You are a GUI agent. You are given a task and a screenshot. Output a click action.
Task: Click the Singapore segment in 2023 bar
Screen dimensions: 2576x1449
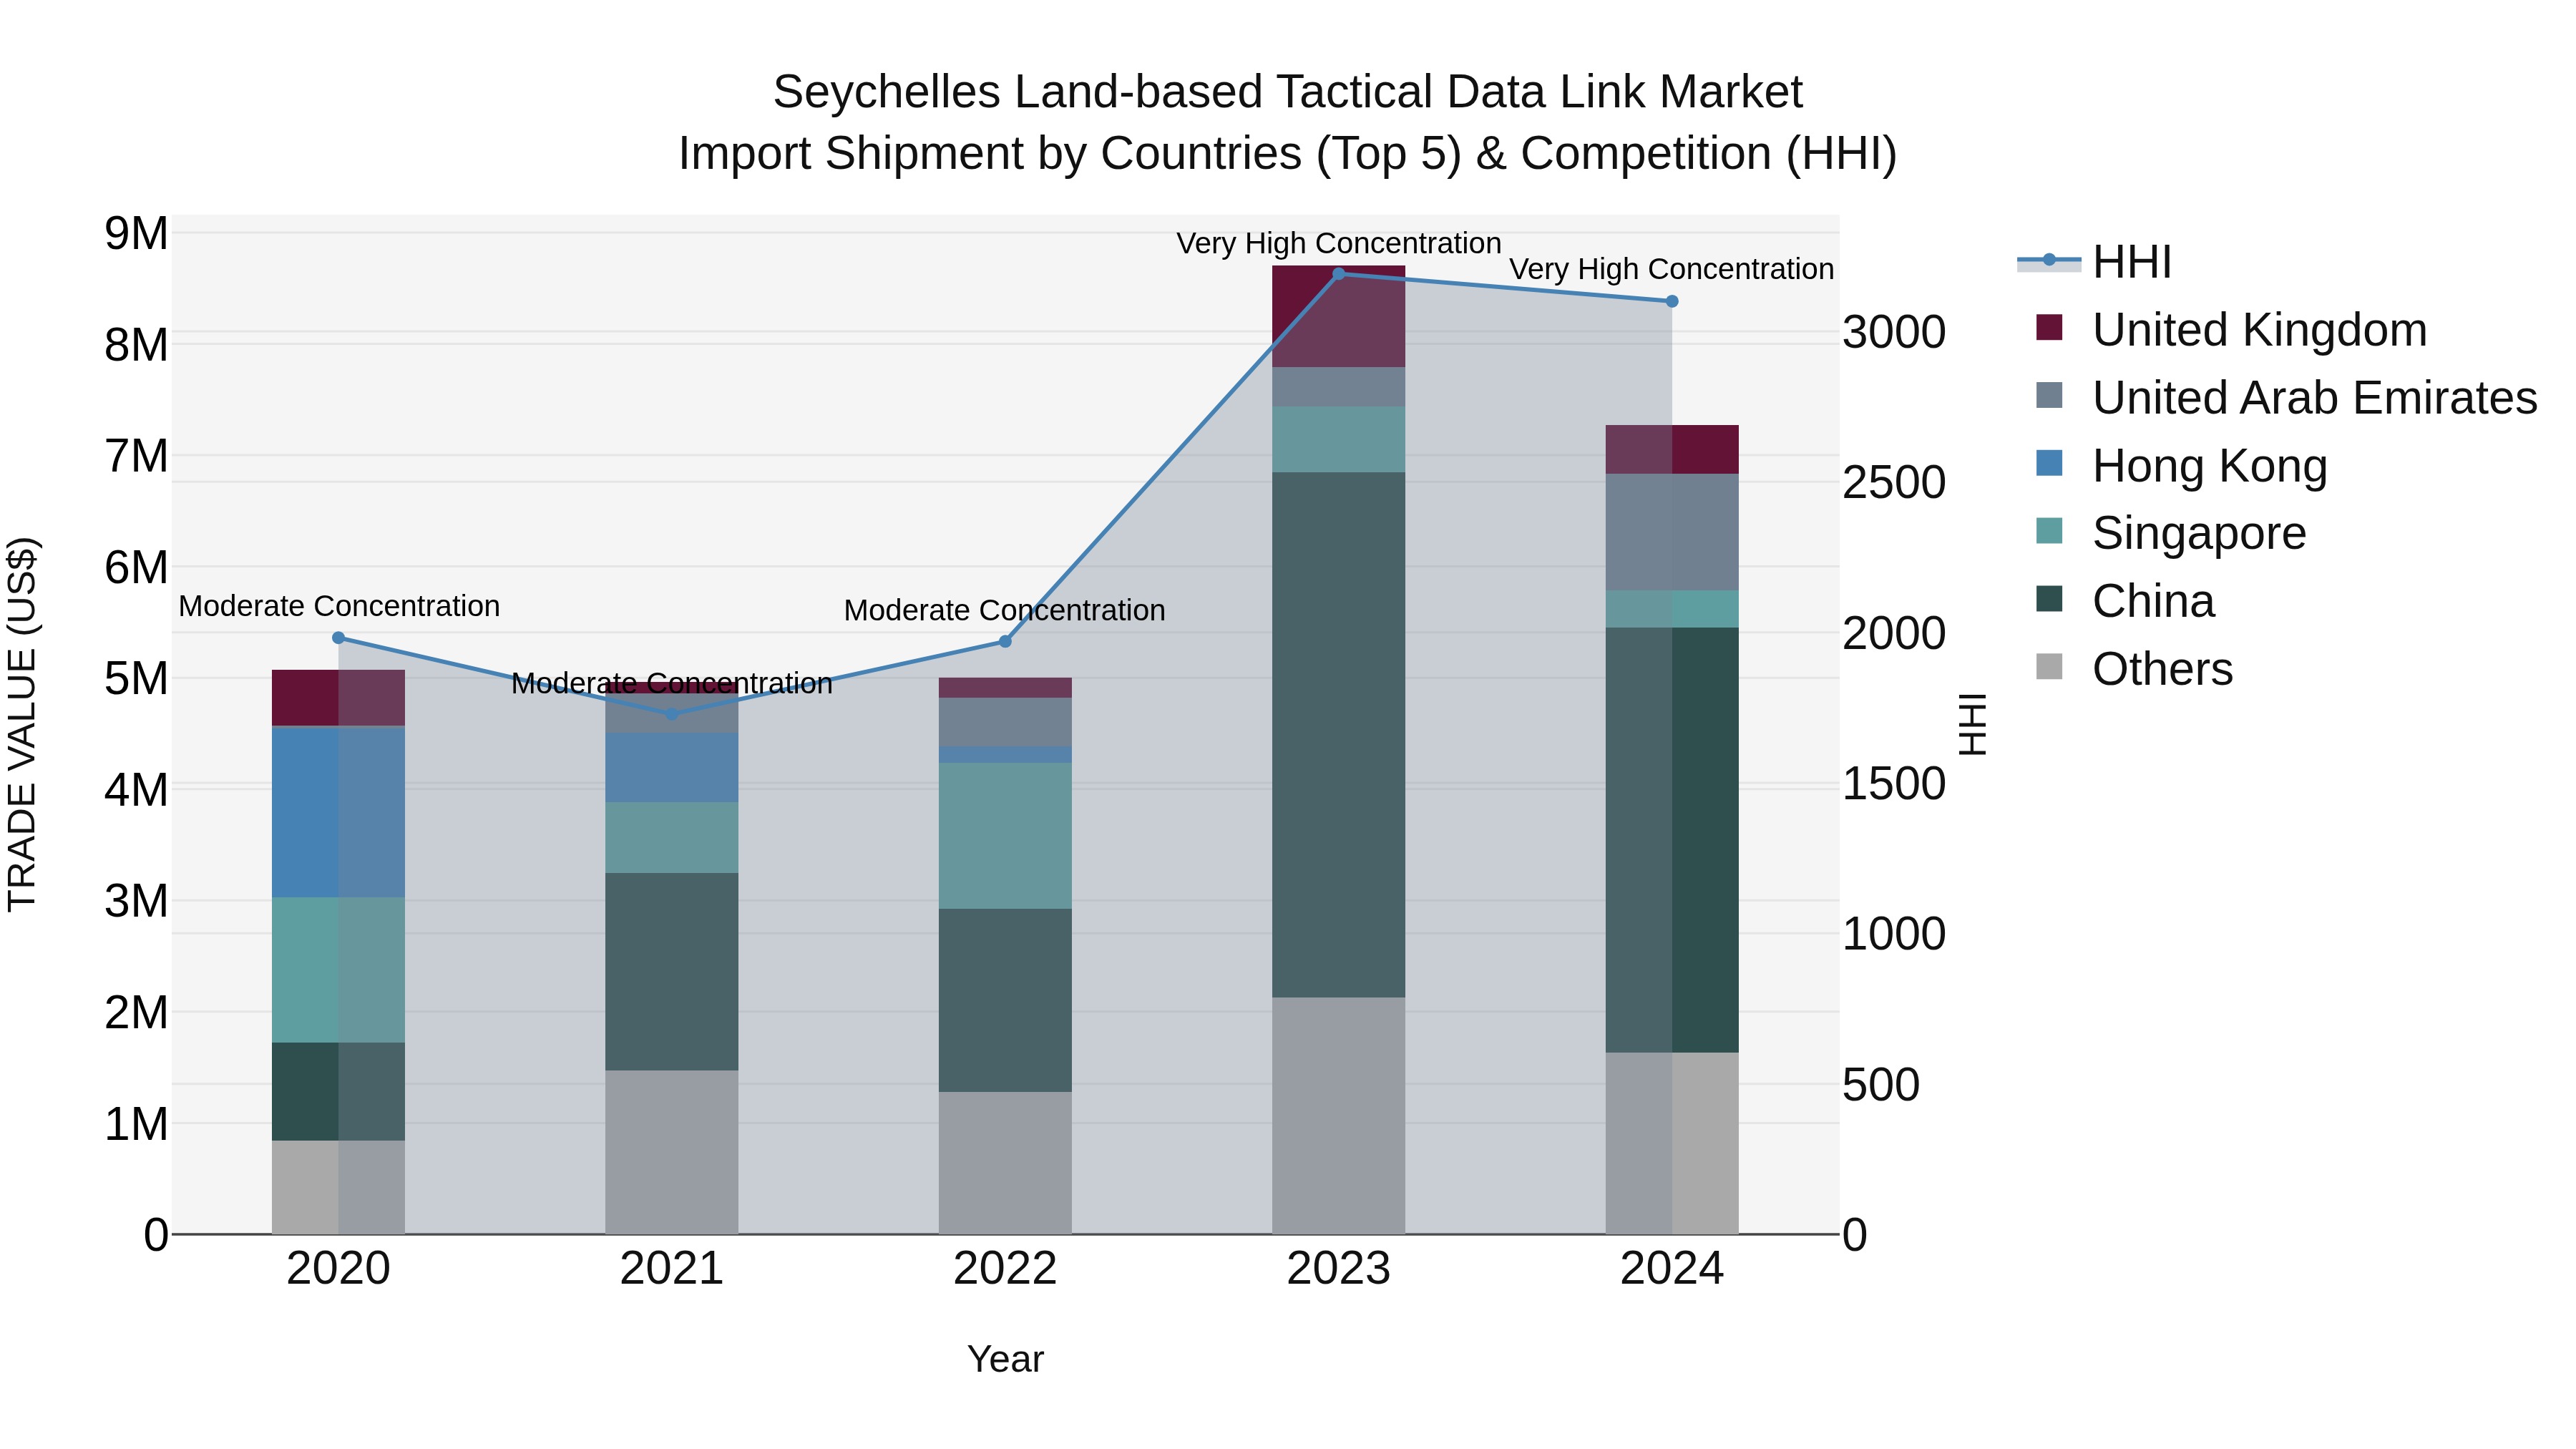[x=1338, y=440]
